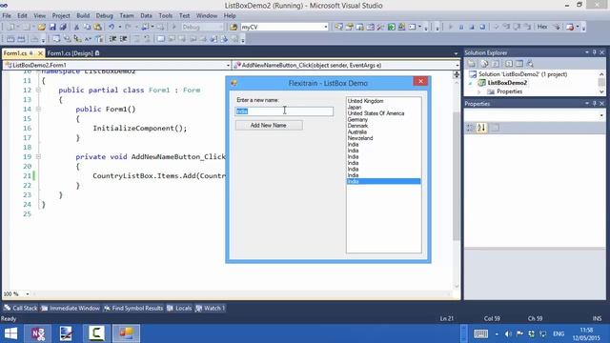Image resolution: width=610 pixels, height=343 pixels.
Task: Click the Copy toolbar icon
Action: point(87,27)
